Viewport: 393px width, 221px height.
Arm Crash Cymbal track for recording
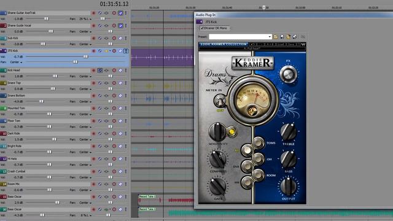(x=94, y=171)
